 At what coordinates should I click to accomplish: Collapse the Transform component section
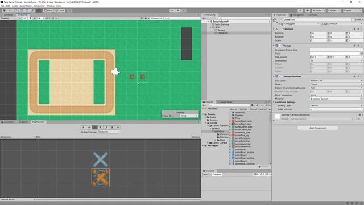(274, 29)
